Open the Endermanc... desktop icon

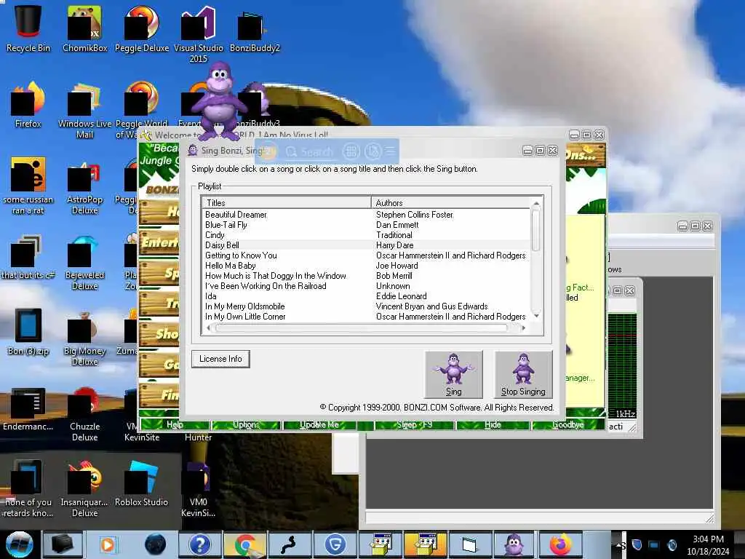pyautogui.click(x=28, y=409)
